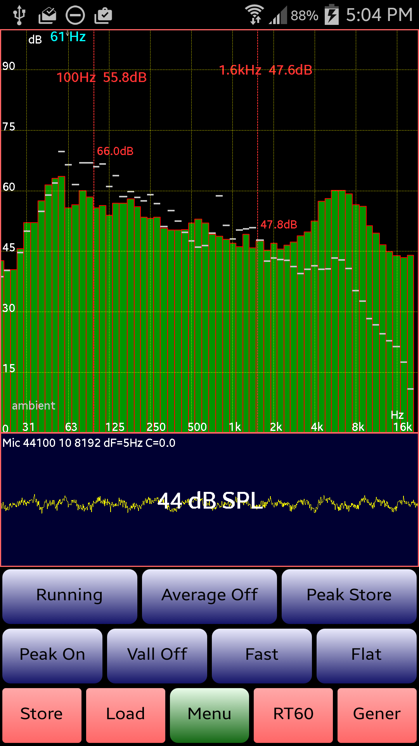Image resolution: width=419 pixels, height=746 pixels.
Task: Toggle the Peak On button
Action: click(52, 656)
